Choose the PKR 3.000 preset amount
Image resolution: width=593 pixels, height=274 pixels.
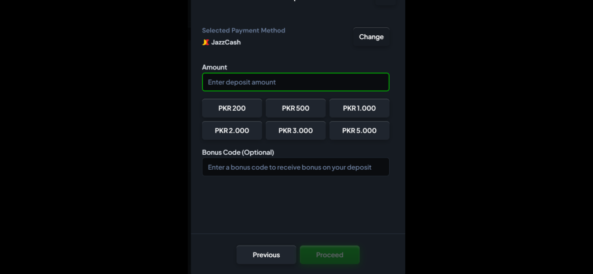[295, 130]
